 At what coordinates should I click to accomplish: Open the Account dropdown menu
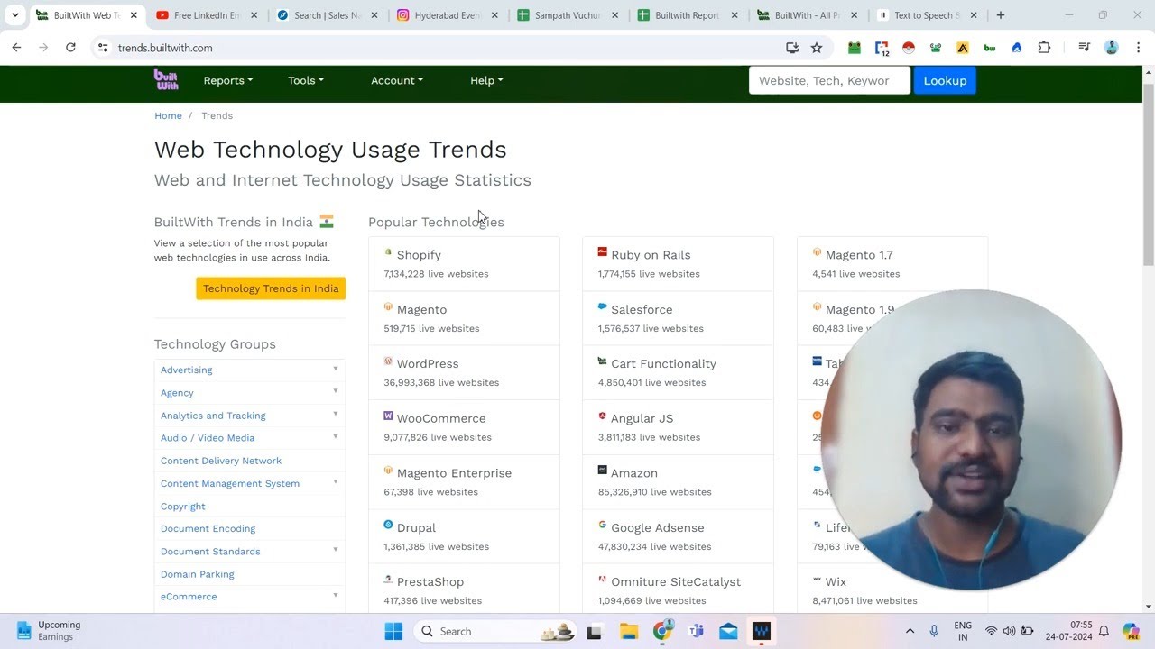click(397, 80)
